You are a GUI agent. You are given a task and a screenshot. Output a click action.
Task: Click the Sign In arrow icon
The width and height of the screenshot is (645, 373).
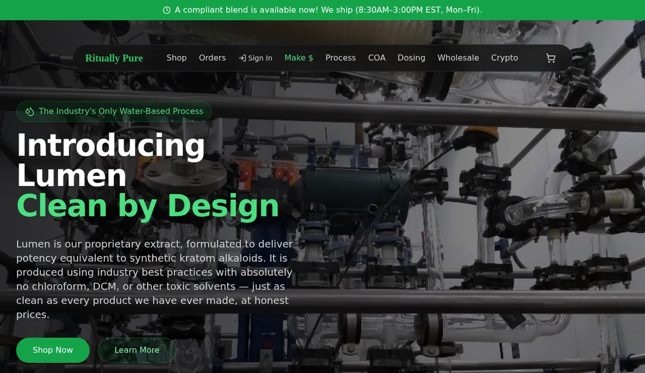[x=242, y=58]
